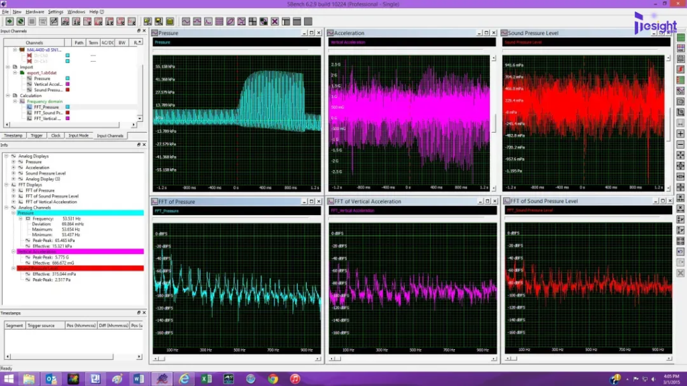Click the four-pane grid layout toolbar icon
This screenshot has height=386, width=687.
252,21
